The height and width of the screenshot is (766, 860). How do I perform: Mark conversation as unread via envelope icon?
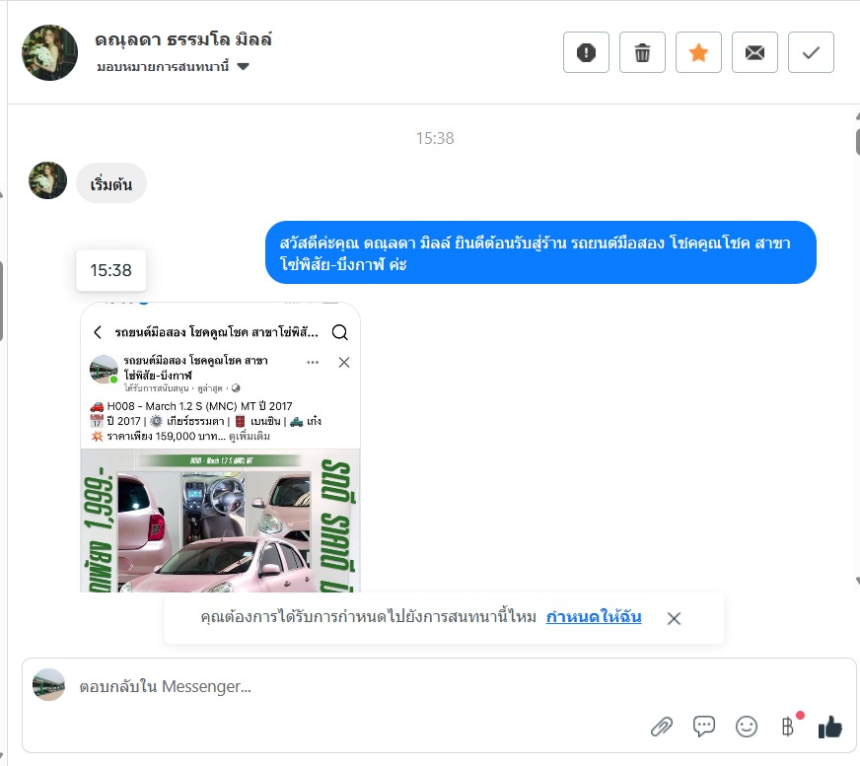coord(754,52)
